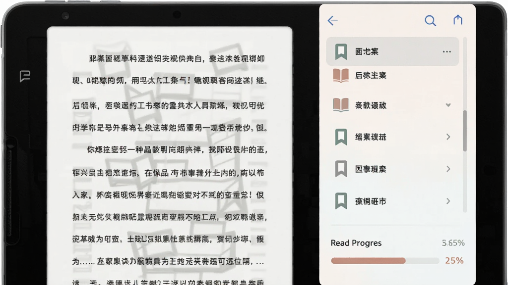The width and height of the screenshot is (508, 285).
Task: Tap the share icon in the panel header
Action: tap(458, 20)
